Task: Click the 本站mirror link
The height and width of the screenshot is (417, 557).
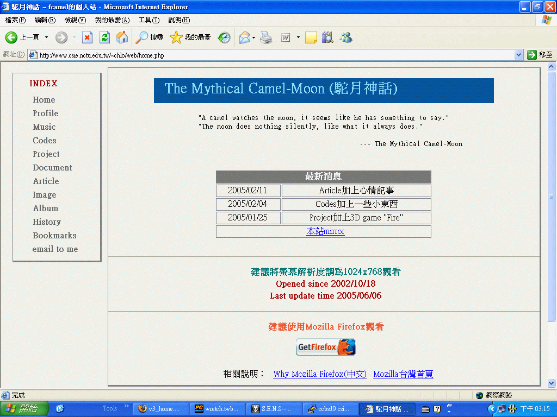Action: pos(325,231)
